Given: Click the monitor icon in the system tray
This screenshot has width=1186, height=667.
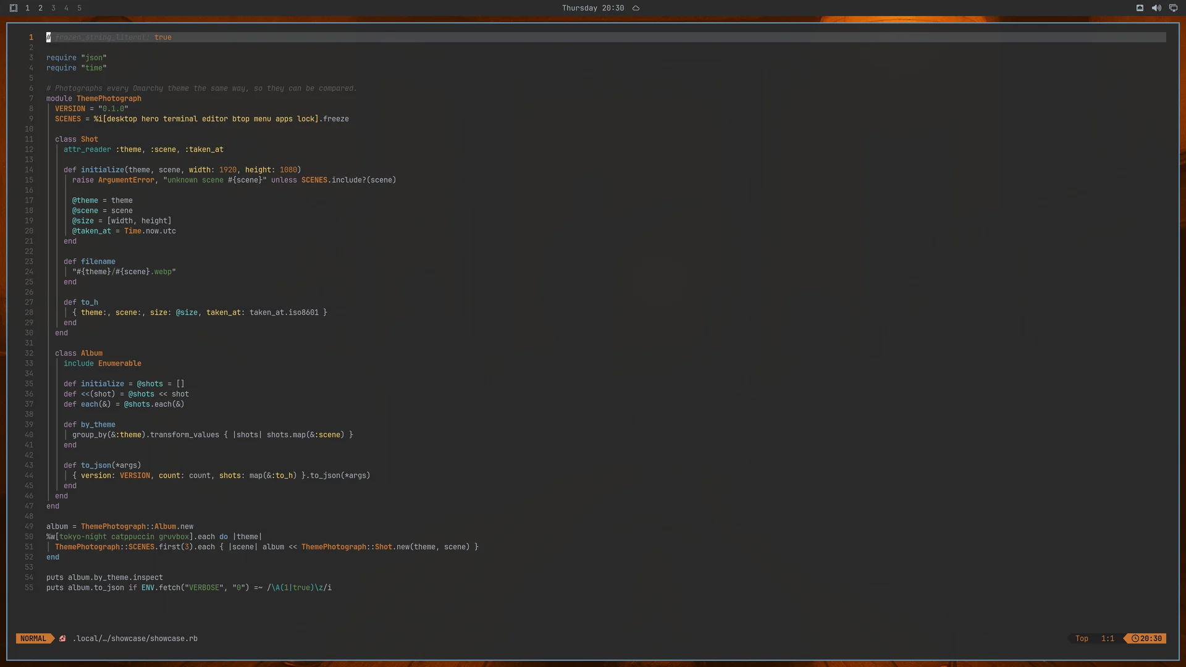Looking at the screenshot, I should click(1173, 8).
